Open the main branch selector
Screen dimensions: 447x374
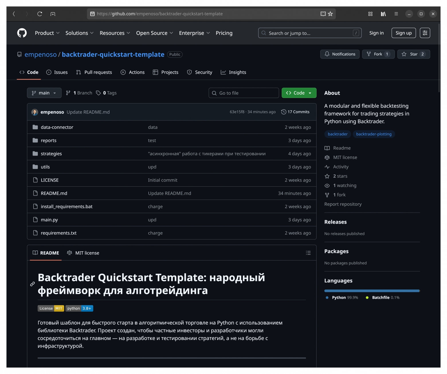point(44,93)
